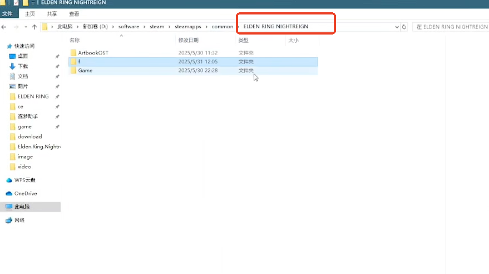Viewport: 489px width, 274px height.
Task: Open Elden.Ring.Nightr folder in sidebar
Action: (39, 146)
